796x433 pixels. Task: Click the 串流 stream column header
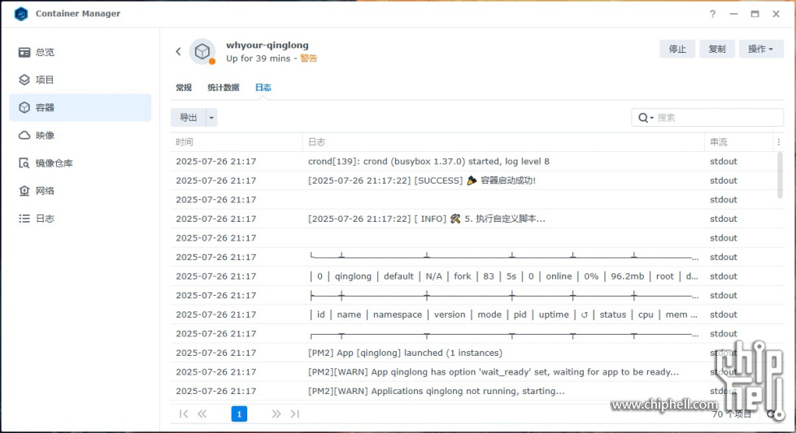coord(740,142)
